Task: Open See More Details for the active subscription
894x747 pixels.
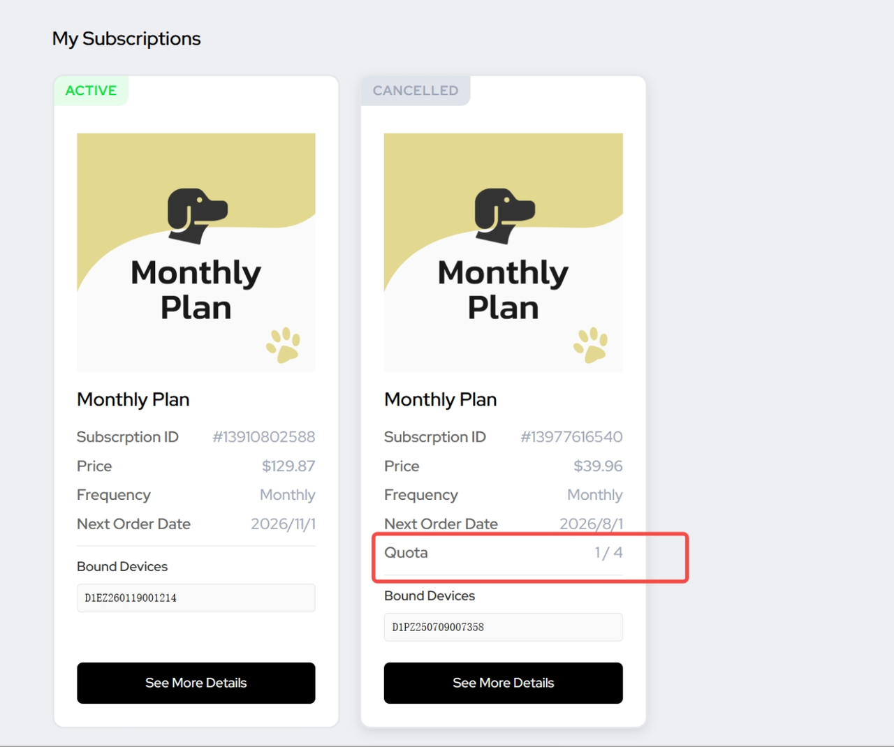Action: click(196, 683)
